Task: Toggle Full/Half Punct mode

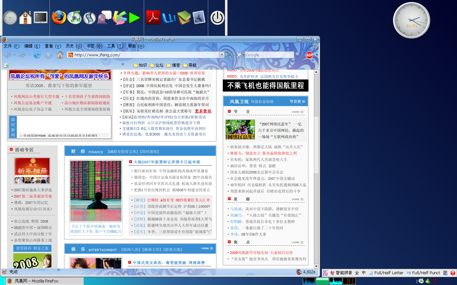Action: (x=423, y=273)
